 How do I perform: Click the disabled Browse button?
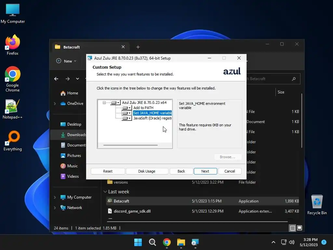(x=227, y=157)
